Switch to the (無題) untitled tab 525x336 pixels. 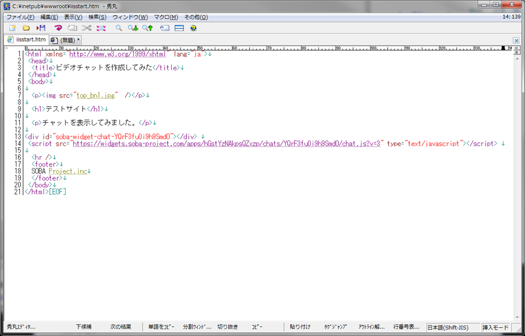tap(66, 40)
